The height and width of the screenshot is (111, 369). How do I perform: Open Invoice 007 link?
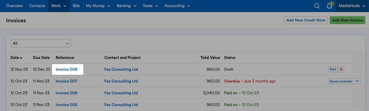(67, 81)
